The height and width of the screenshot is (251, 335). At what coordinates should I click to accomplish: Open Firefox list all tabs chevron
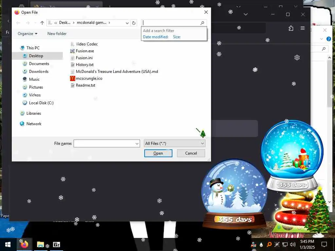click(246, 14)
